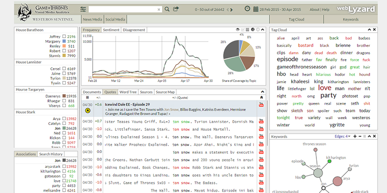This screenshot has height=193, width=387.
Task: Pause the Keywords graph animation
Action: (365, 136)
